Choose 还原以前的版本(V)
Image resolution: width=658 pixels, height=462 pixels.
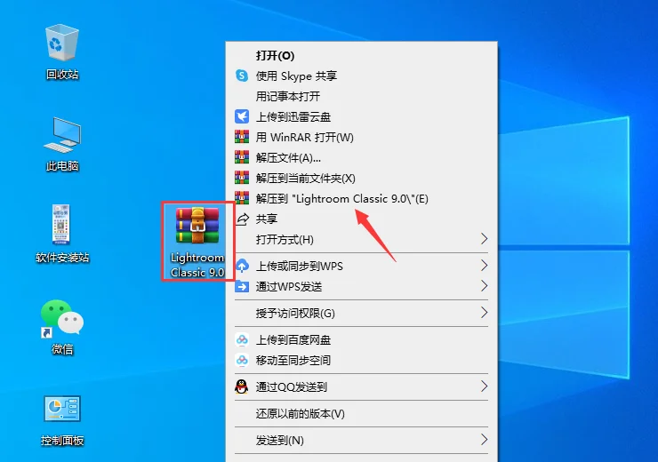point(362,414)
